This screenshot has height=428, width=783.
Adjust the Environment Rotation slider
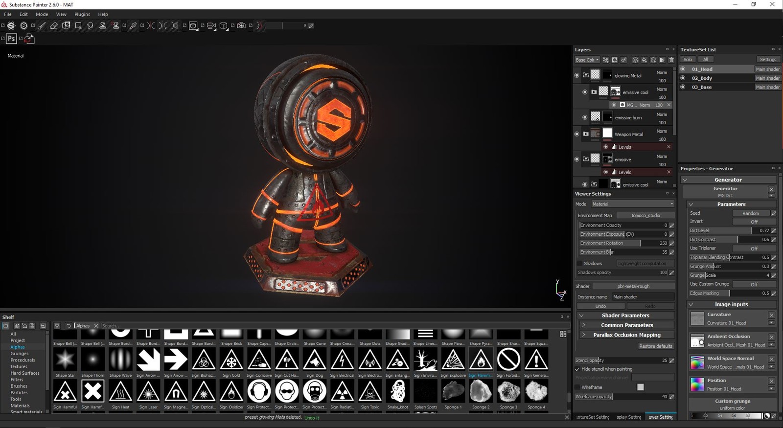[623, 243]
